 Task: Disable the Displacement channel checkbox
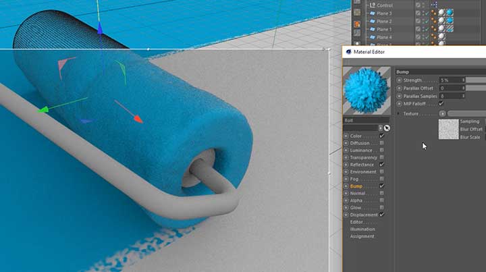[381, 215]
